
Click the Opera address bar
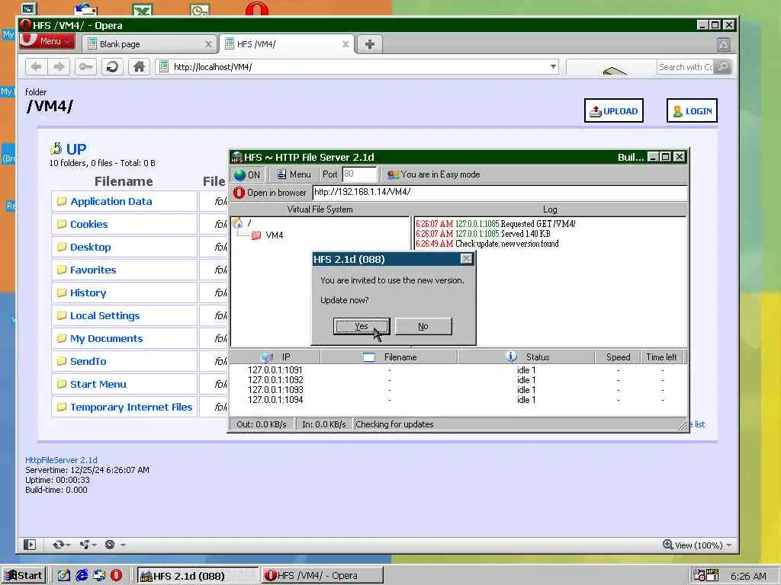[356, 67]
